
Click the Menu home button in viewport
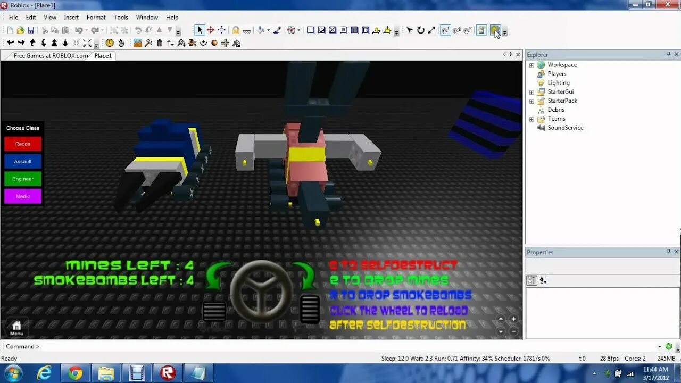[16, 328]
